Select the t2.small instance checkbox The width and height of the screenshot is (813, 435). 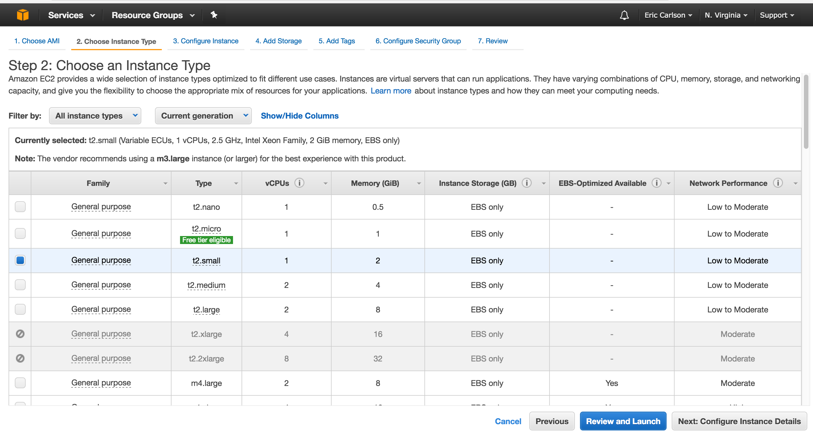click(x=20, y=260)
